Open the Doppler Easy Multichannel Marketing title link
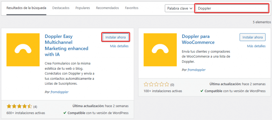Image resolution: width=272 pixels, height=120 pixels. pos(67,45)
